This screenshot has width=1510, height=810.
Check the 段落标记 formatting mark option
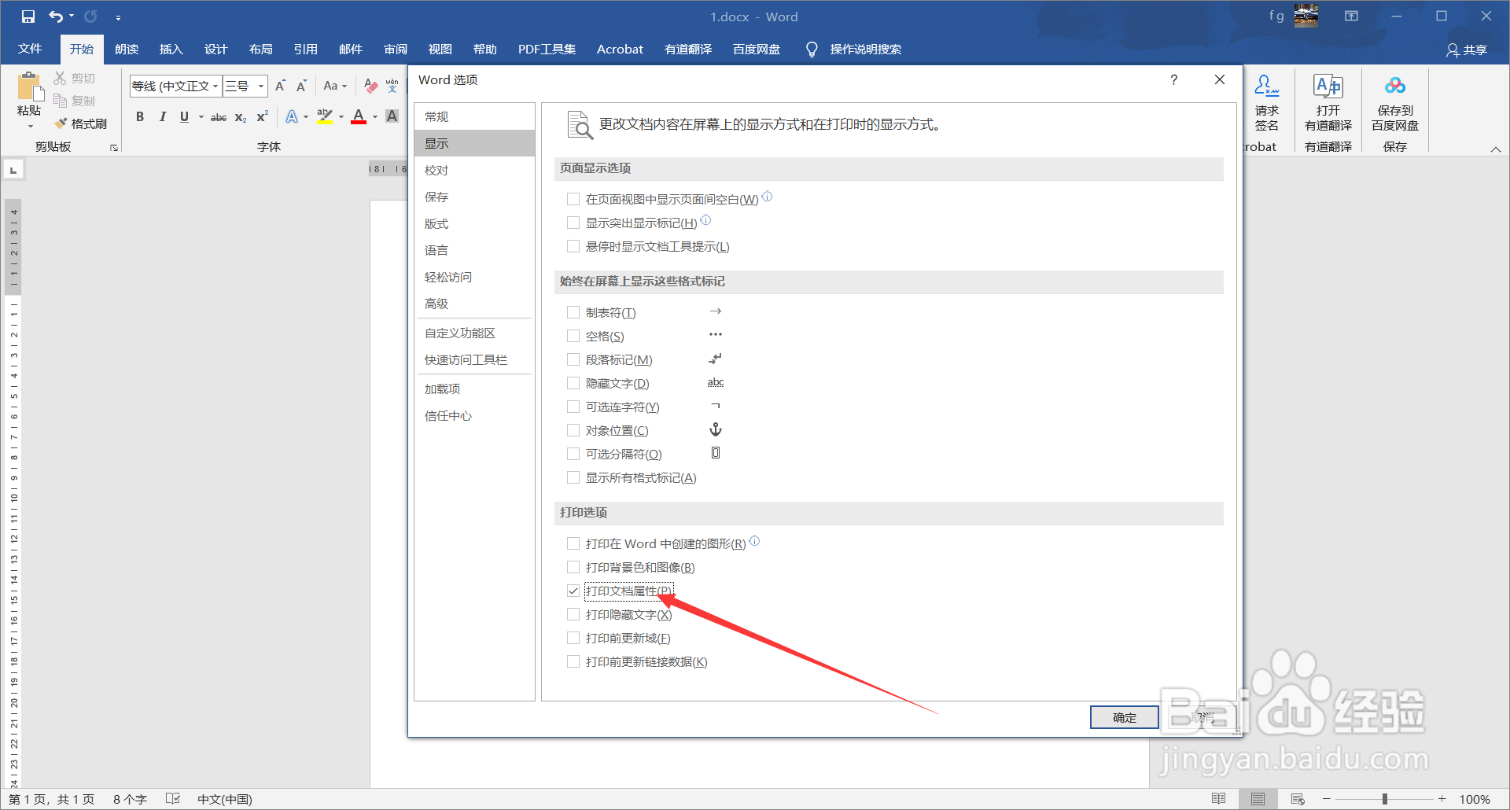[x=573, y=359]
